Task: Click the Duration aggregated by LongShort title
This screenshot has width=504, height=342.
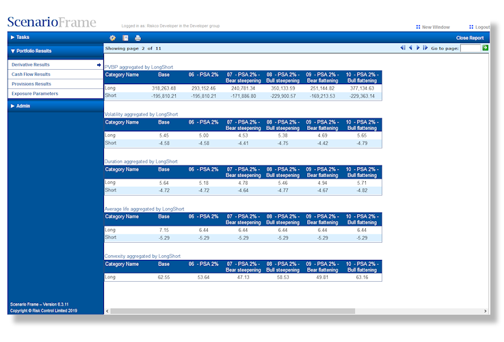Action: coord(141,161)
